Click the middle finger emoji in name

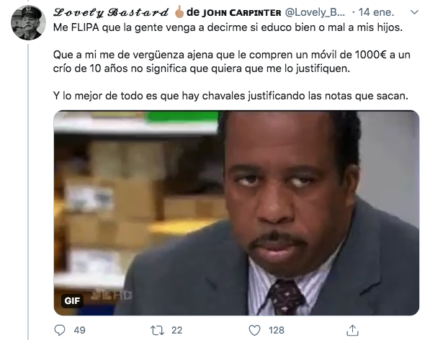click(x=179, y=12)
